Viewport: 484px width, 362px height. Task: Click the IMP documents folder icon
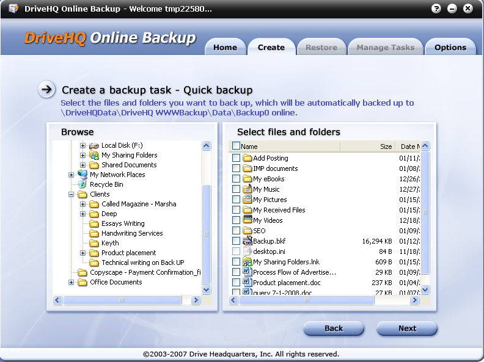tap(248, 168)
